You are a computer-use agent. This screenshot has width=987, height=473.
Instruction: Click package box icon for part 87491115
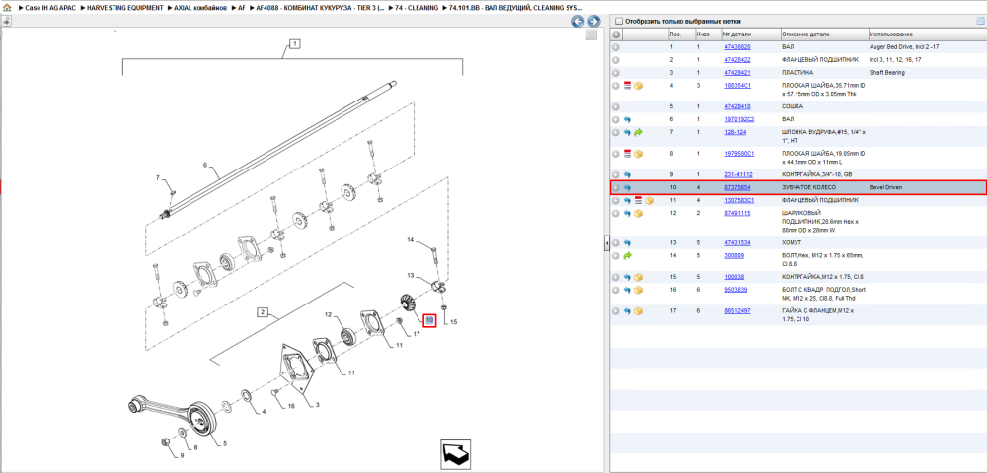coord(638,214)
